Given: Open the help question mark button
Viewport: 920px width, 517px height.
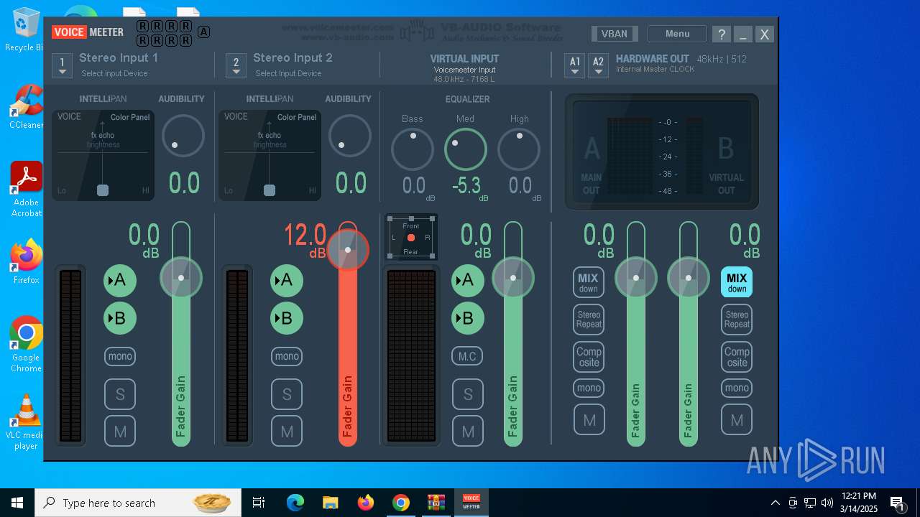Looking at the screenshot, I should tap(721, 34).
